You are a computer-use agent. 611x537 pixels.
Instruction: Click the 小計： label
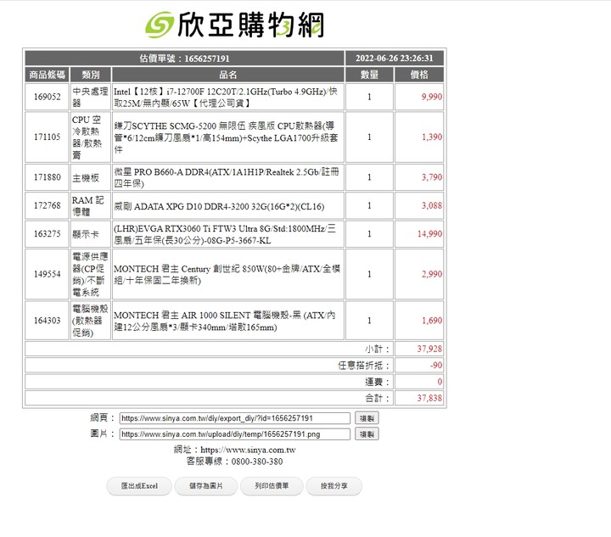377,349
